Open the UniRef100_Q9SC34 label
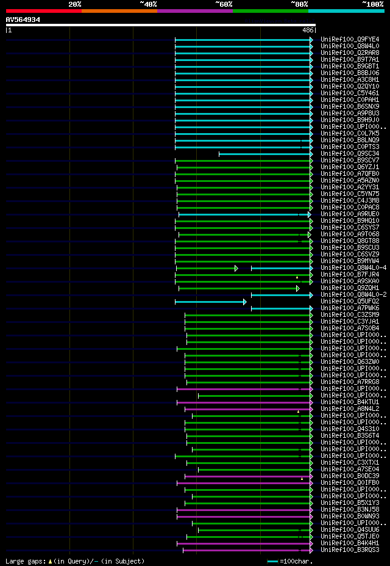390x566 pixels. click(x=350, y=154)
